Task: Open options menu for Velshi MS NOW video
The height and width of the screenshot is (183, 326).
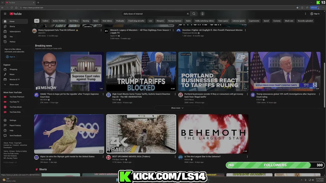Action: (x=103, y=94)
